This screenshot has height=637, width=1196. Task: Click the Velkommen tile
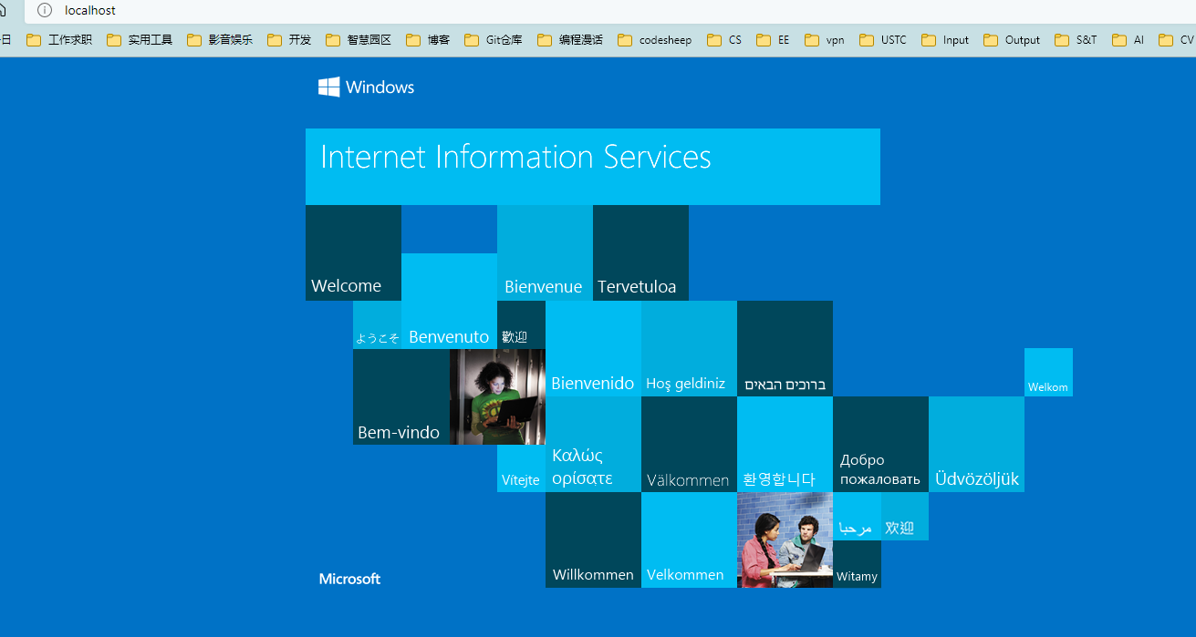click(x=689, y=539)
